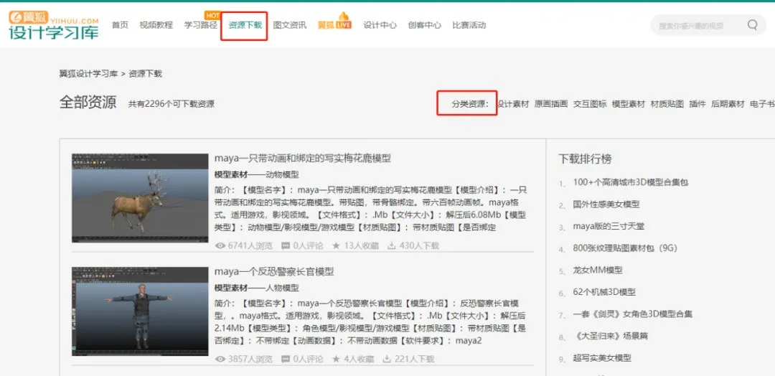This screenshot has width=775, height=376.
Task: Click the 共有2296个可下载资源 text
Action: 172,104
